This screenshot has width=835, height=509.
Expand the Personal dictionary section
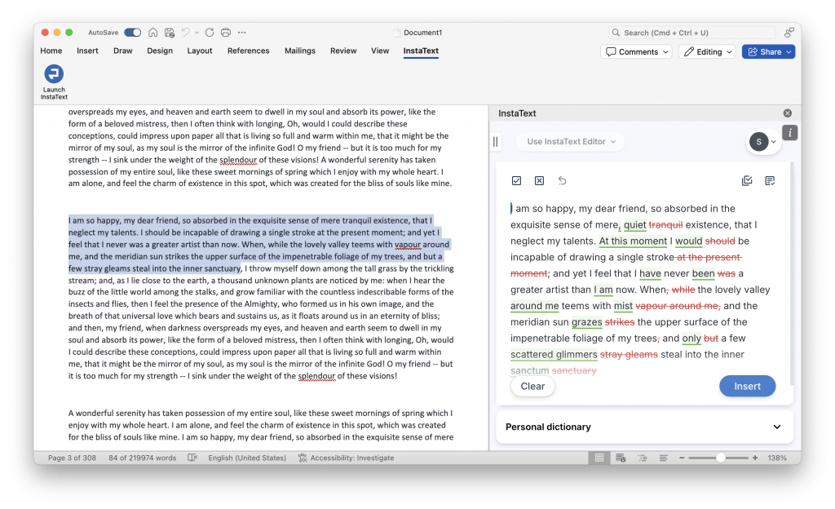point(776,427)
